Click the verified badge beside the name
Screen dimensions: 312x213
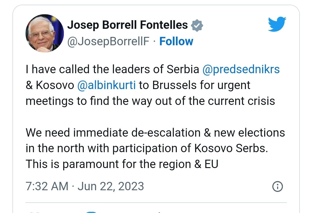[197, 26]
